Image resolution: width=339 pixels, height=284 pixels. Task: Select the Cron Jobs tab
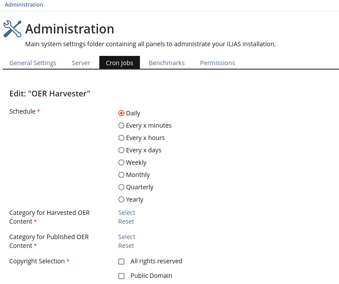[x=119, y=63]
